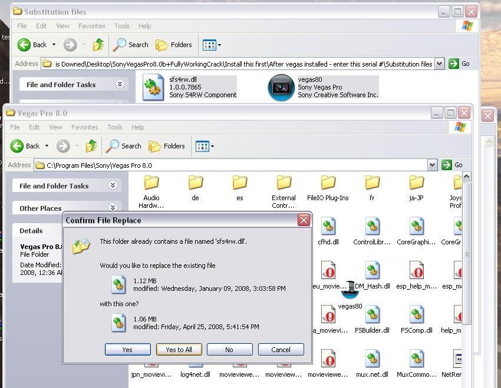Open address dropdown in Substitution files window

[439, 64]
